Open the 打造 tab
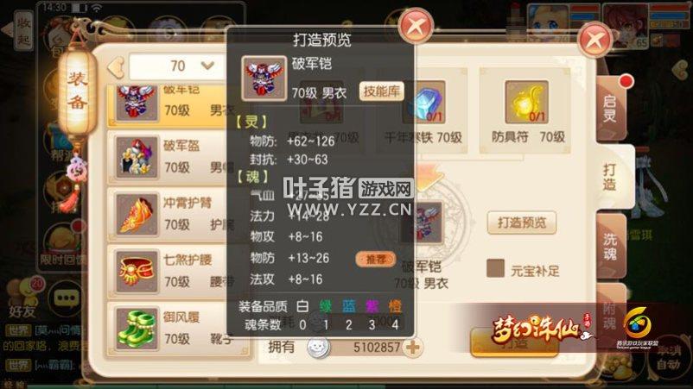This screenshot has height=389, width=693. [612, 178]
